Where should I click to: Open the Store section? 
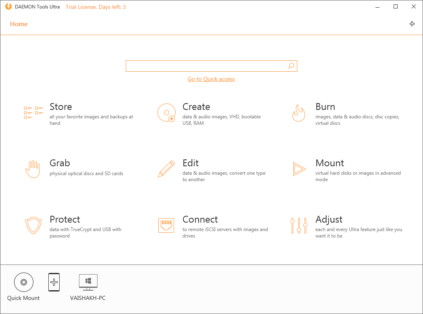60,107
